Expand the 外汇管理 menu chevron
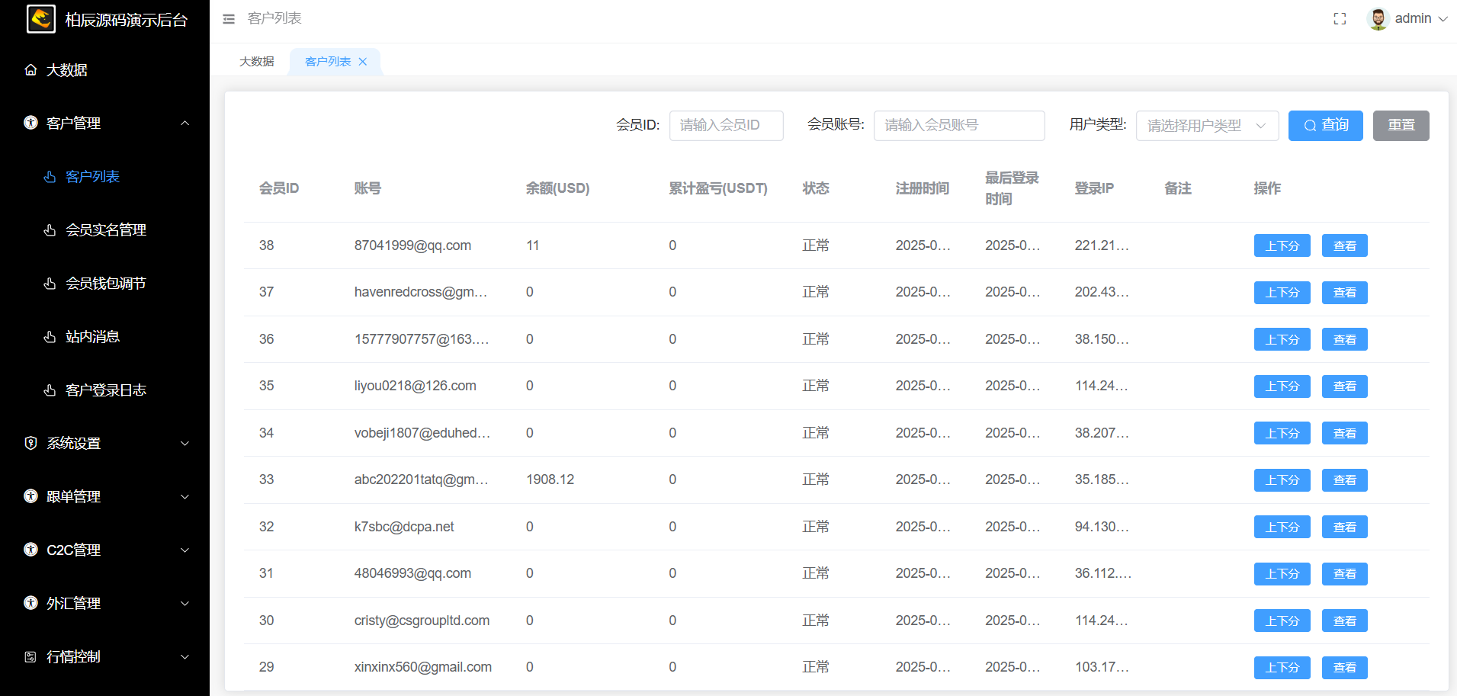Image resolution: width=1457 pixels, height=696 pixels. [185, 604]
